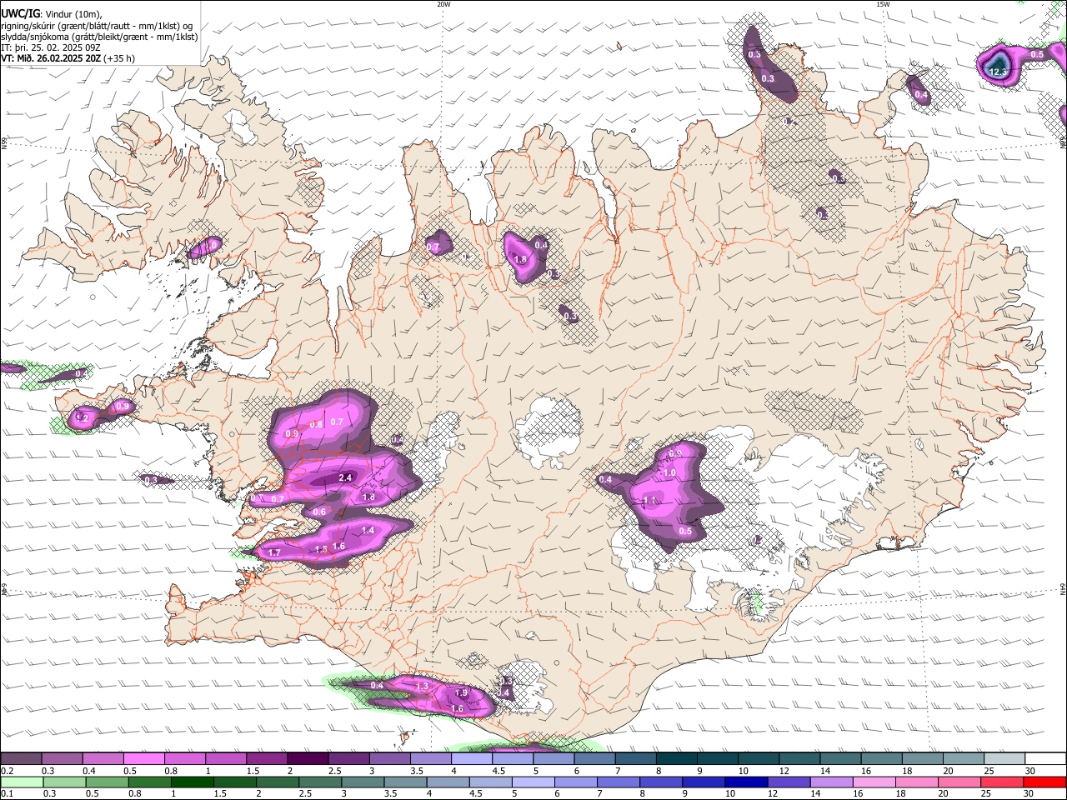Viewport: 1067px width, 800px height.
Task: Click the 1.0 snowfall value on the map
Action: coord(669,472)
